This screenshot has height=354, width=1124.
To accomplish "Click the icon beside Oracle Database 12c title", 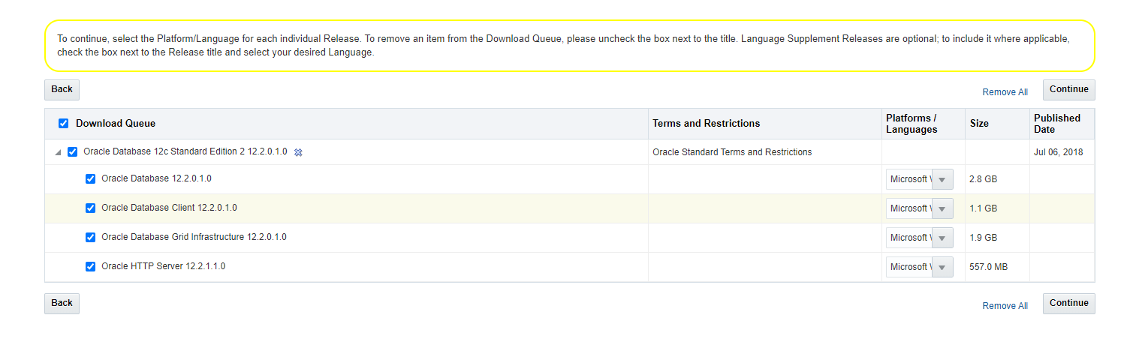I will coord(298,152).
